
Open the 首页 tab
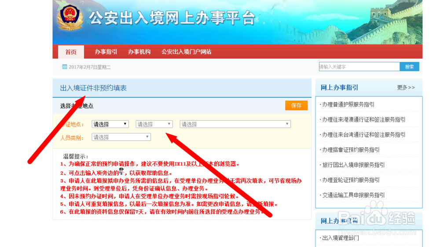point(71,52)
